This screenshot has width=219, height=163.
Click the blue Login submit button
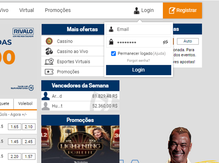[139, 70]
